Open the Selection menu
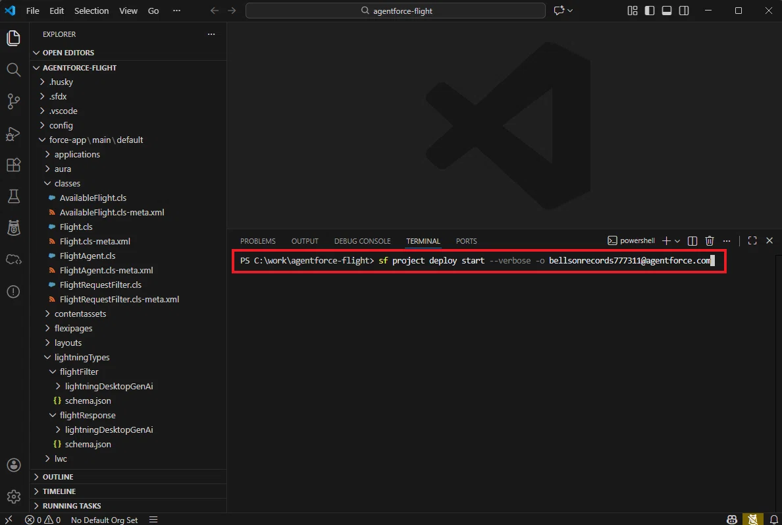 (x=91, y=11)
